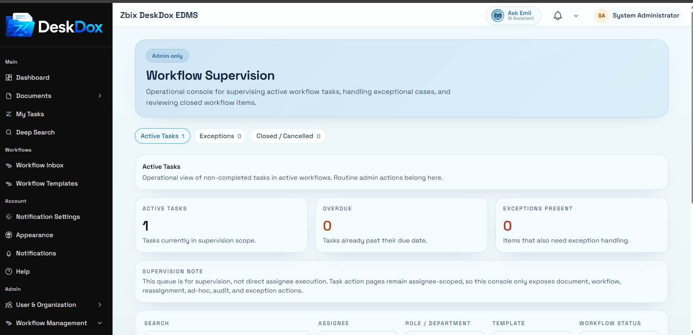Click the EXCEPTIONS PRESENT stat card
693x335 pixels.
[x=582, y=225]
